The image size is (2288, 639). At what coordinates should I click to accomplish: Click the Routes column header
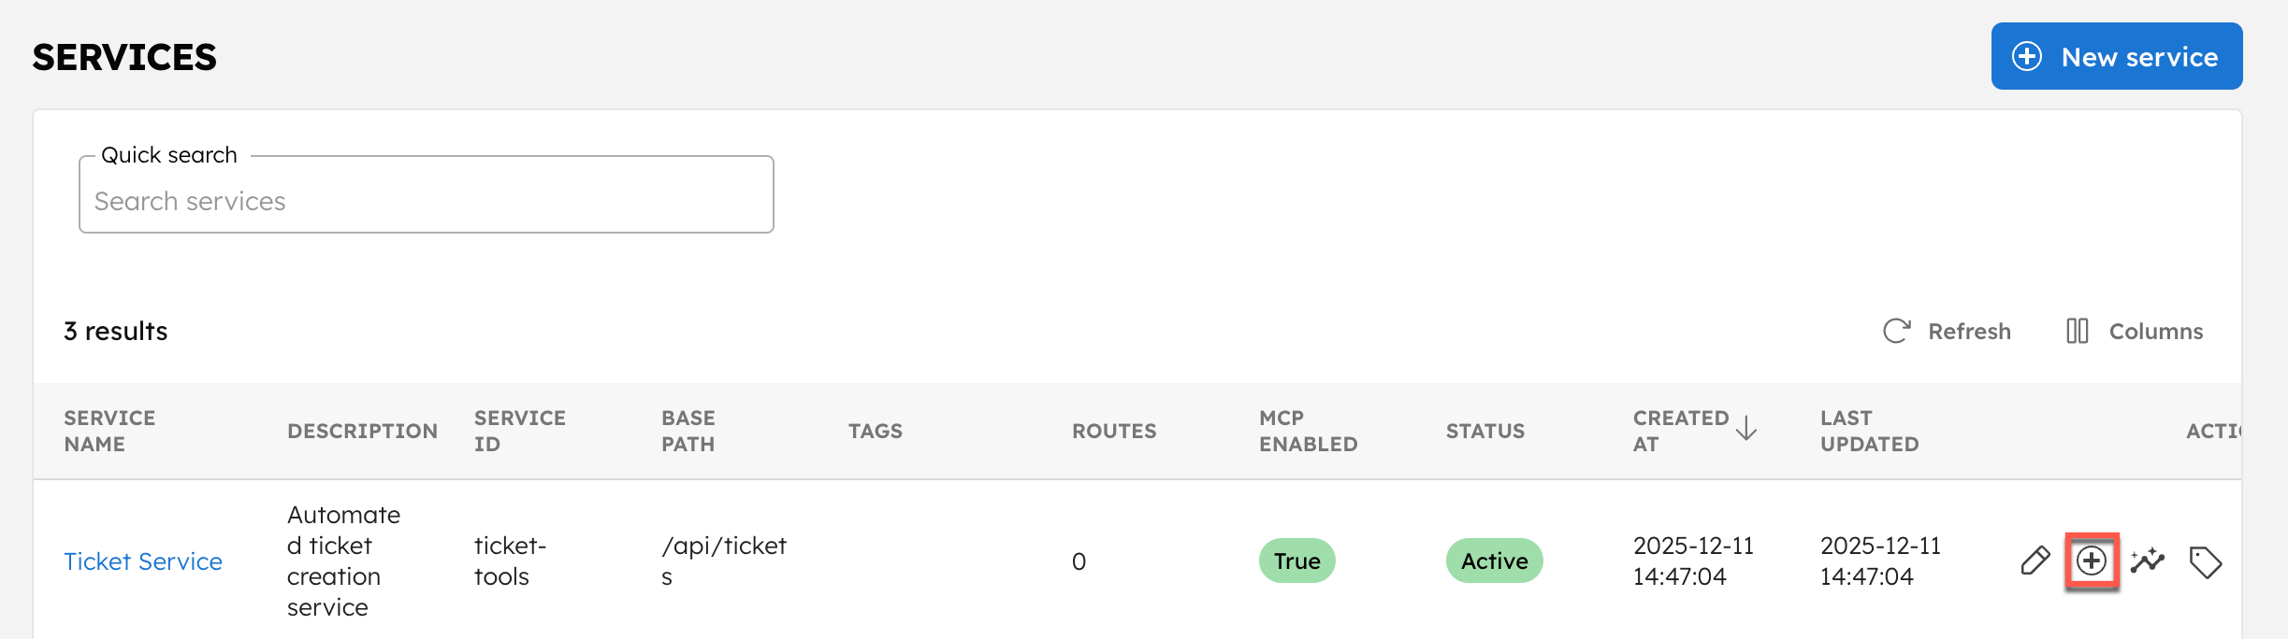coord(1115,431)
